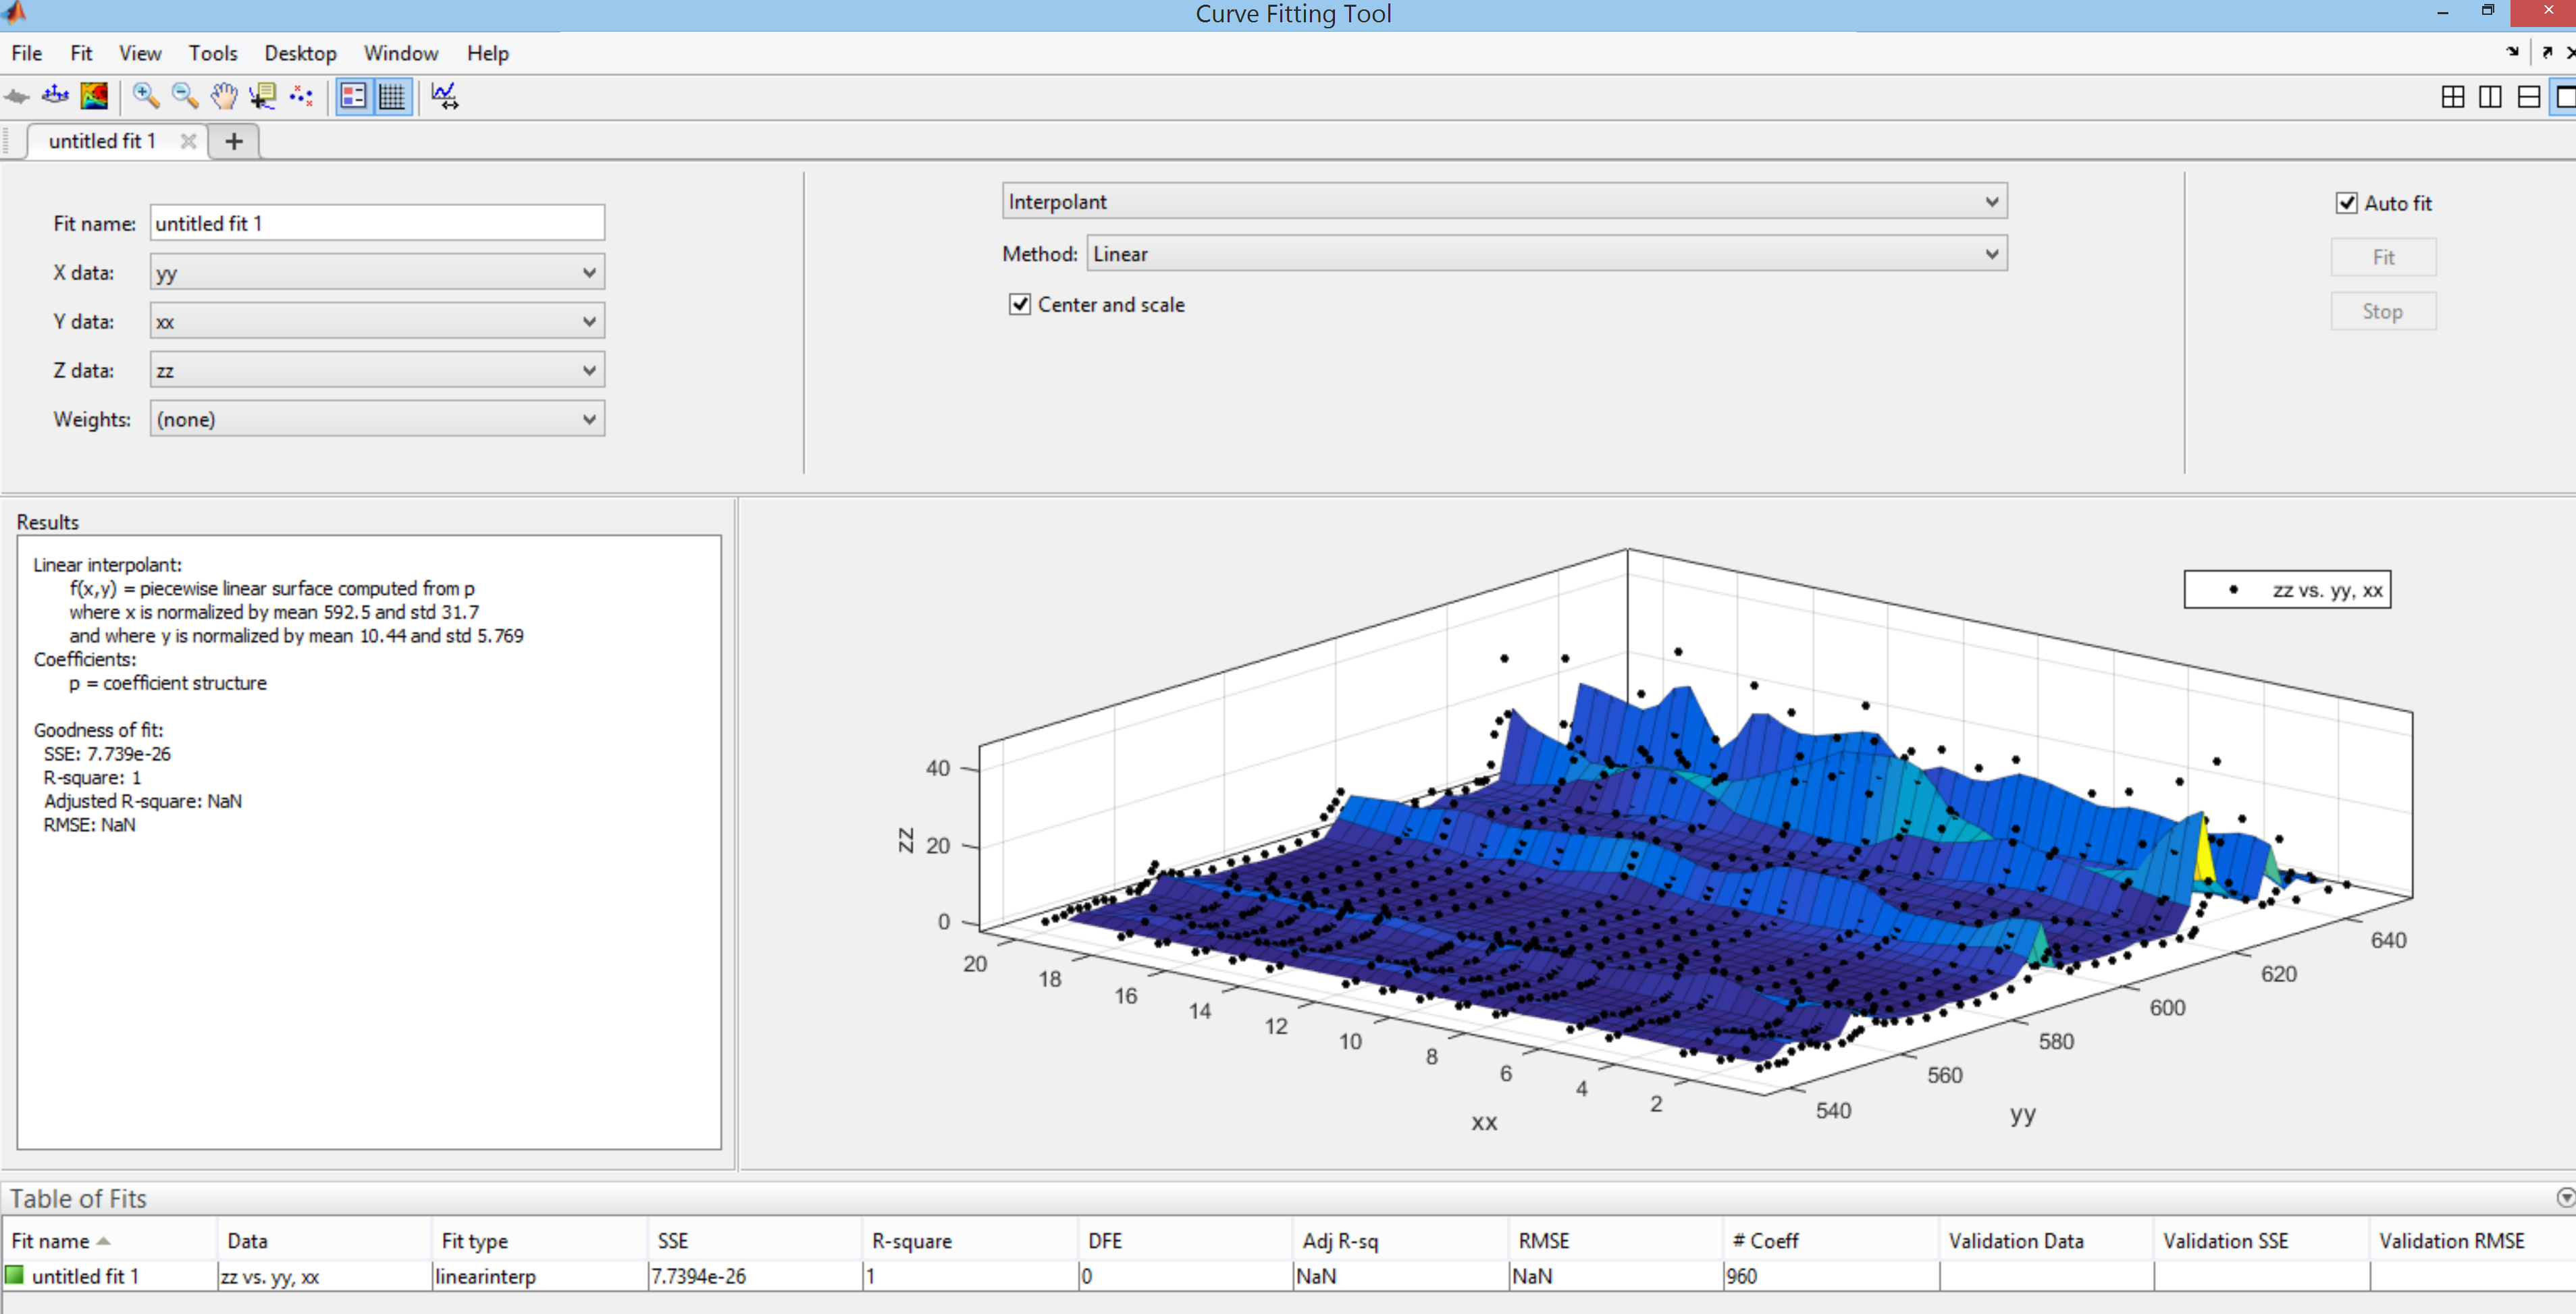Select the Exclude Outliers tool
This screenshot has width=2576, height=1314.
[x=301, y=96]
